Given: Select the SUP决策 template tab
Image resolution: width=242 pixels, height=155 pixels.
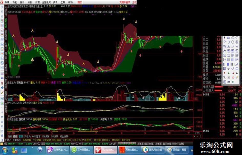Looking at the screenshot, I should [x=55, y=136].
